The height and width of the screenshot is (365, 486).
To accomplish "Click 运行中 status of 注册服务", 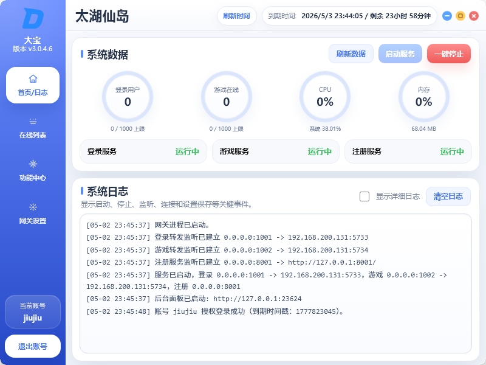I will (x=452, y=151).
